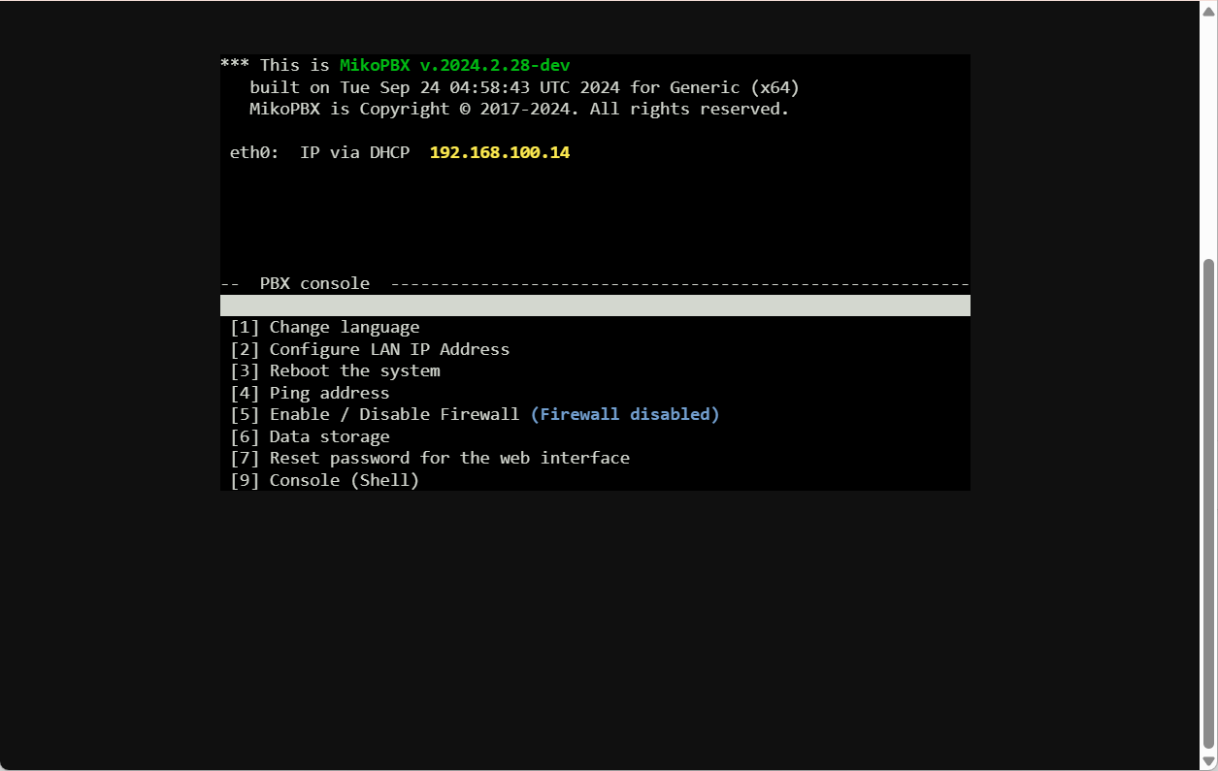The height and width of the screenshot is (771, 1218).
Task: Click the highlighted blank selection row
Action: pos(595,305)
